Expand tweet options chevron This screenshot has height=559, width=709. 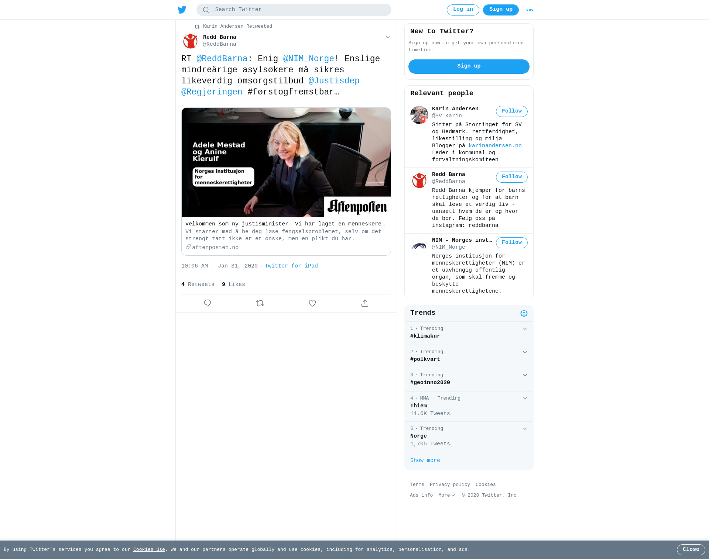(x=388, y=37)
